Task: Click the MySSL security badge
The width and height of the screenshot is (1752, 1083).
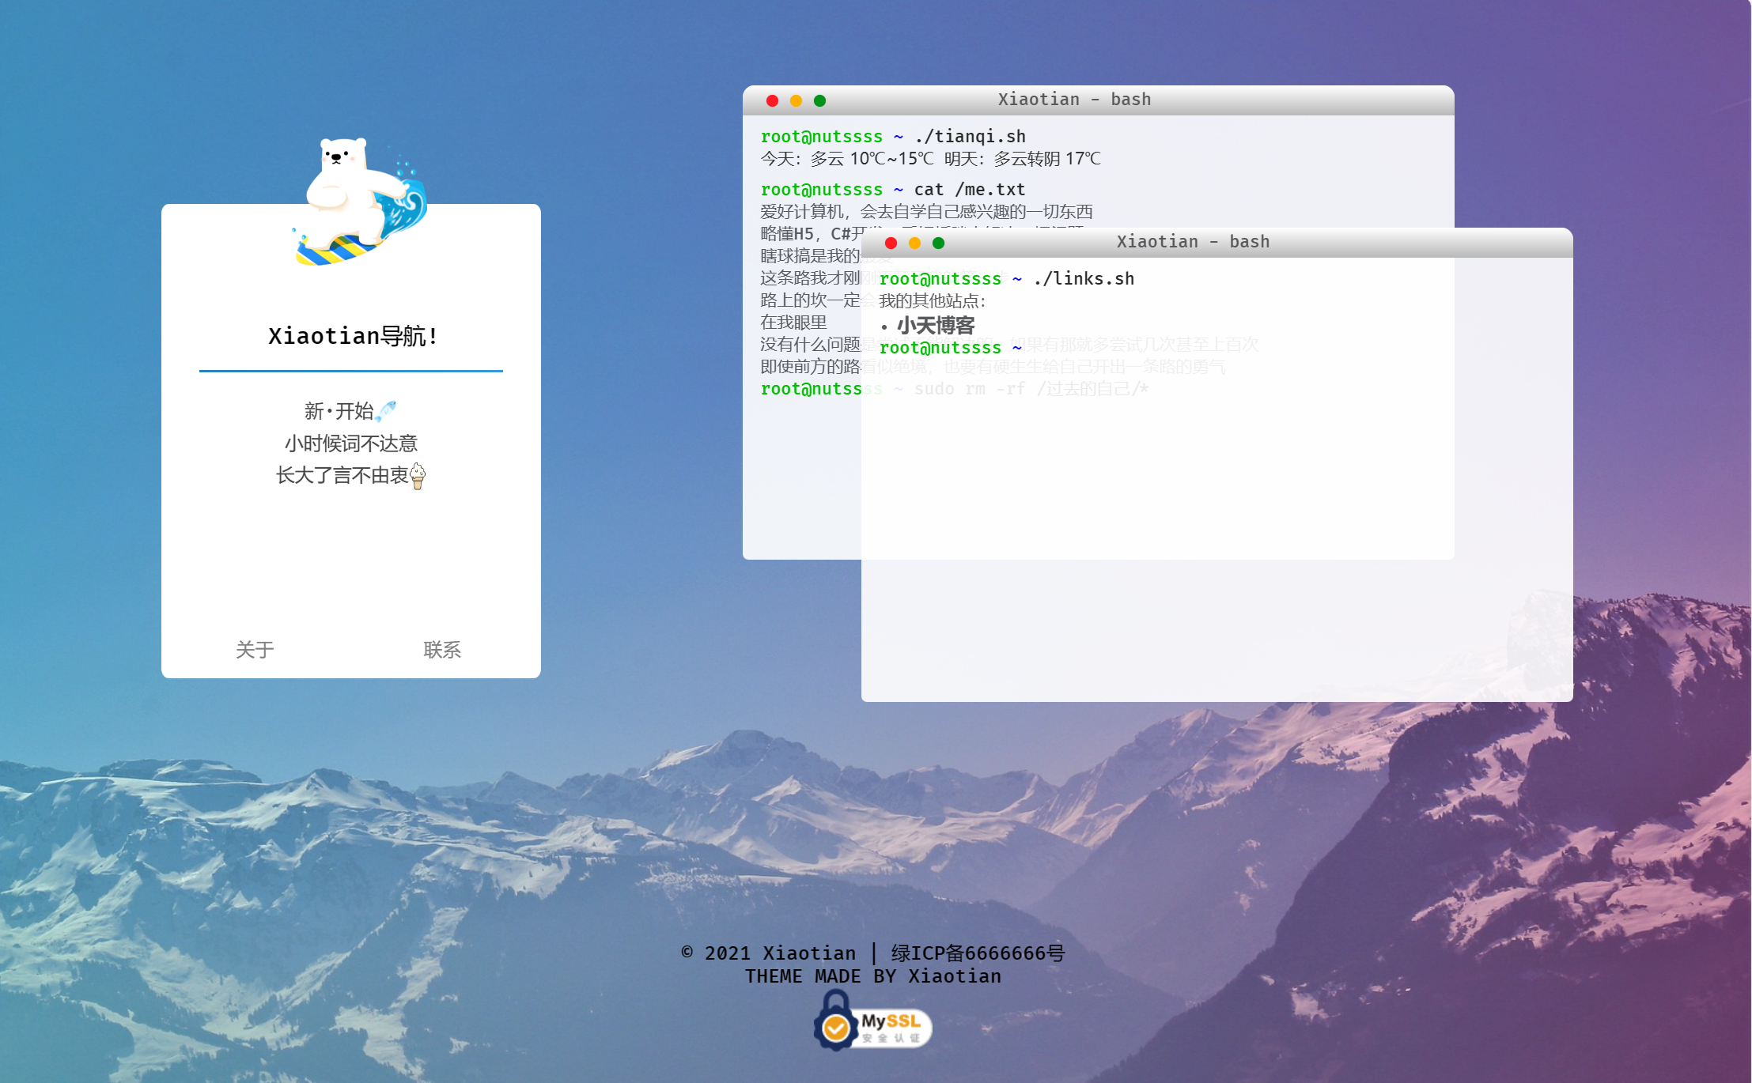Action: pyautogui.click(x=873, y=1021)
